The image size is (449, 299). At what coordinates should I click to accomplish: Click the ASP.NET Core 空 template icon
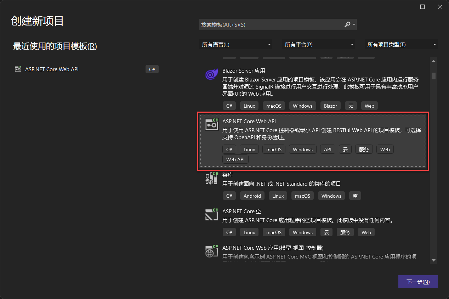pyautogui.click(x=211, y=214)
